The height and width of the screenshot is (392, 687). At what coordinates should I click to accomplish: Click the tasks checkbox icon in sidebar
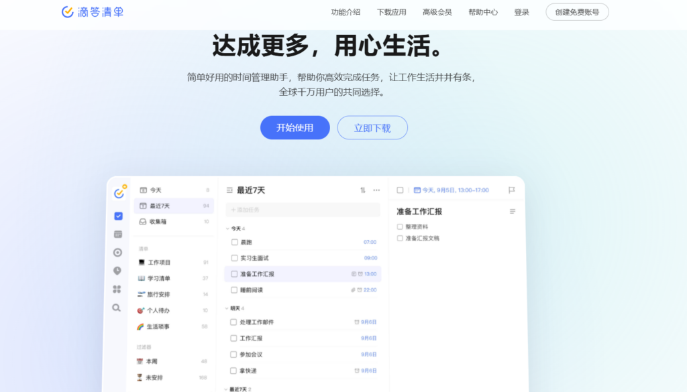117,216
